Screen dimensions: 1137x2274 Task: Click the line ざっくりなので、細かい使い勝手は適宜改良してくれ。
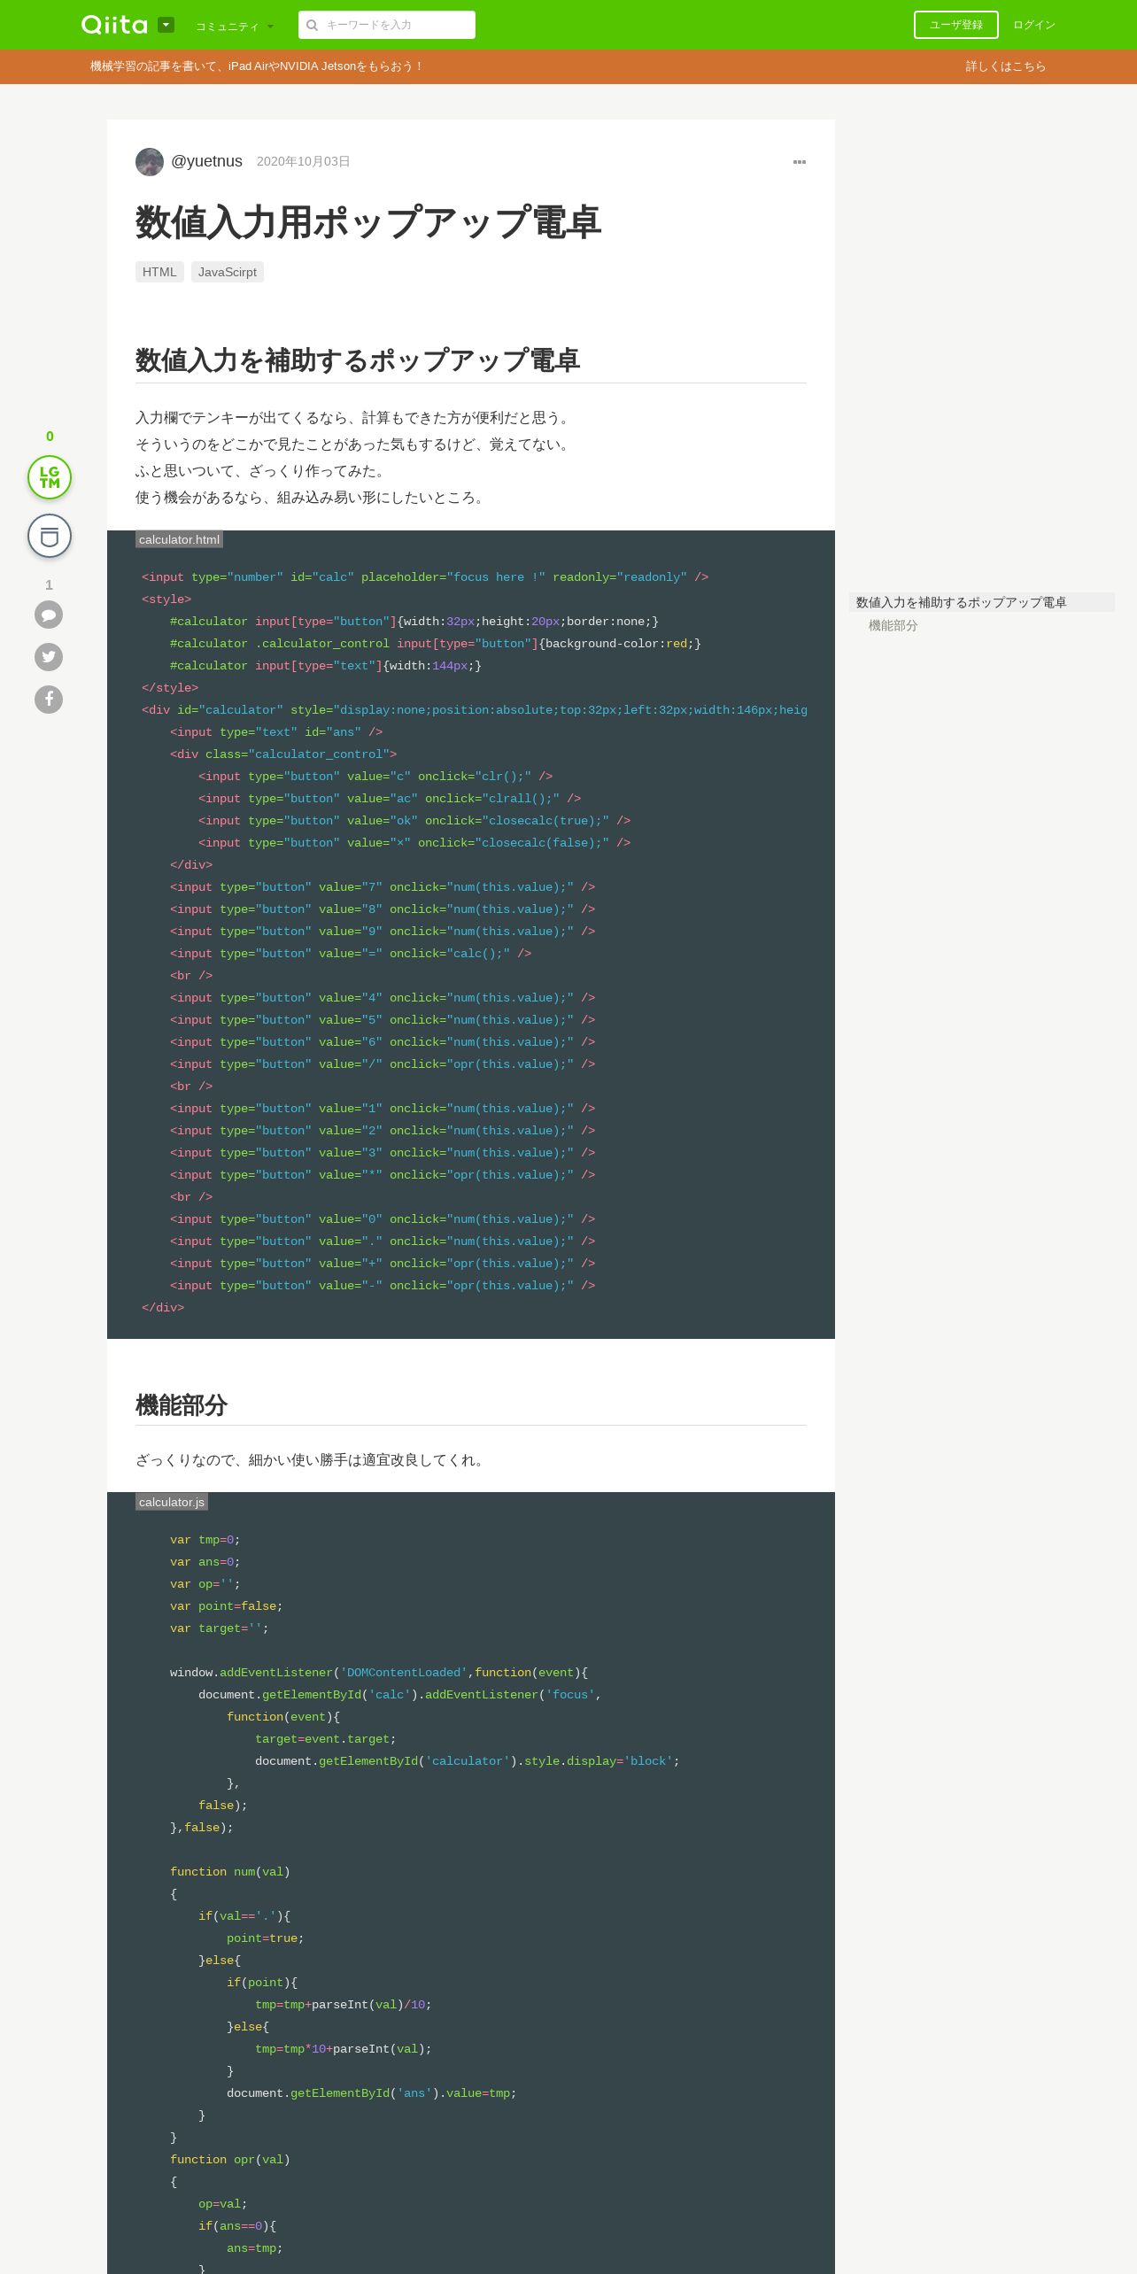point(312,1460)
